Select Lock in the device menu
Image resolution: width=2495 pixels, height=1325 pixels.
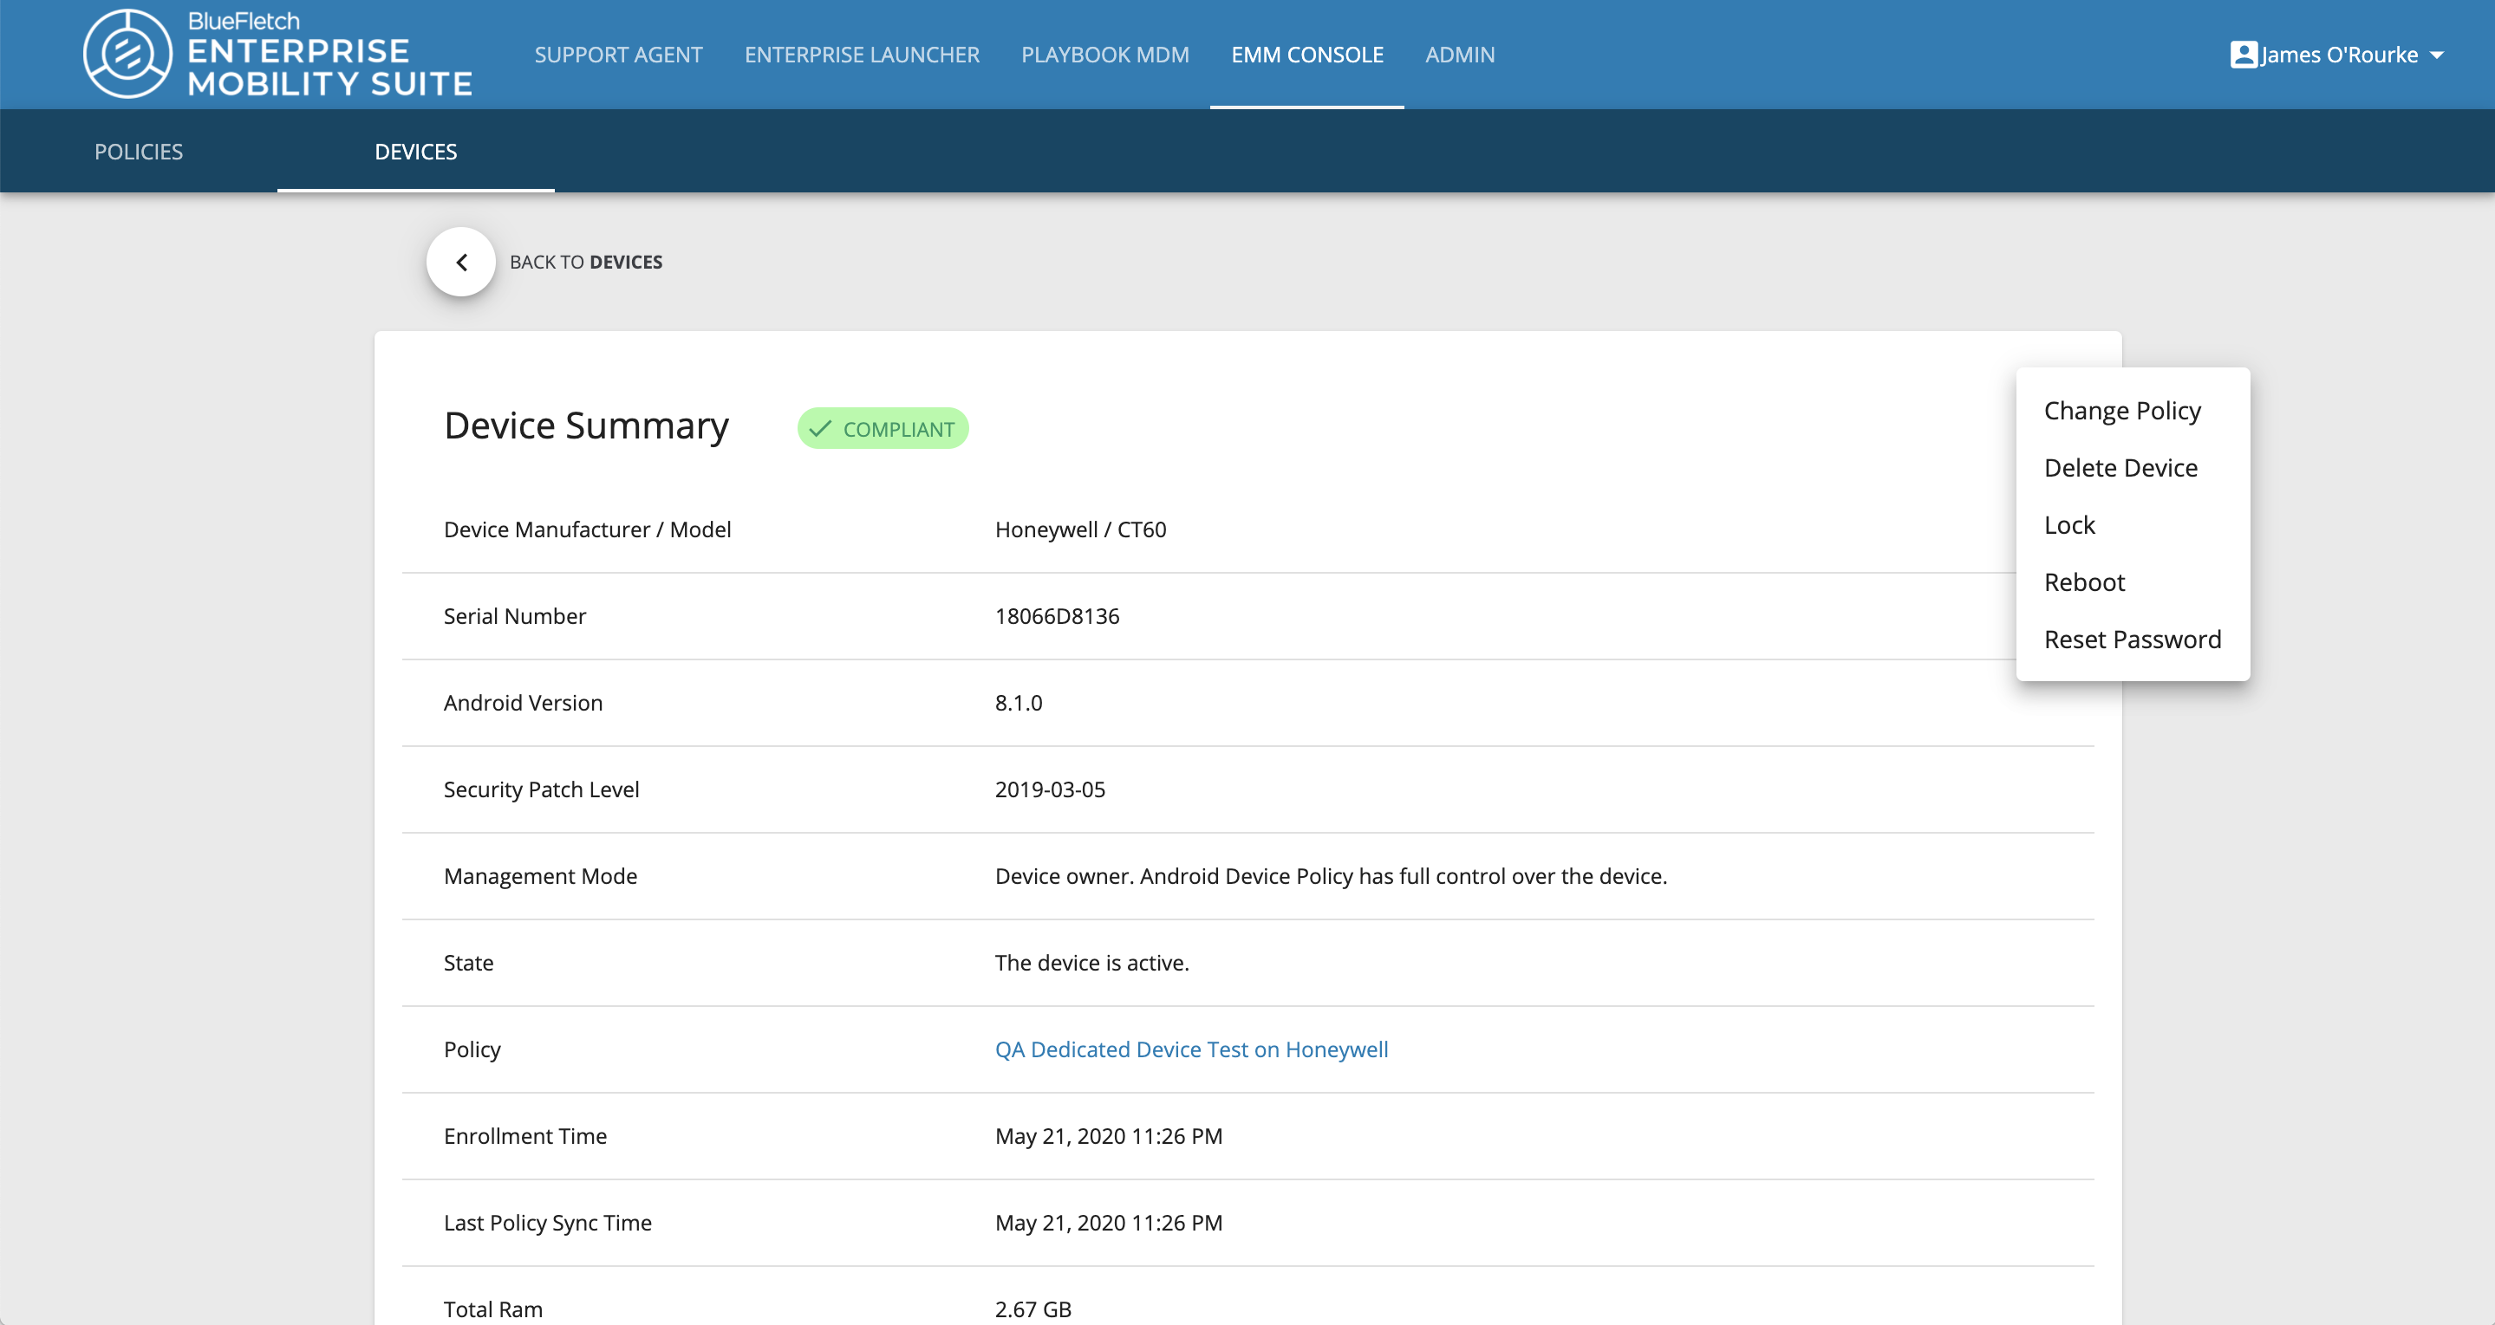(x=2132, y=524)
